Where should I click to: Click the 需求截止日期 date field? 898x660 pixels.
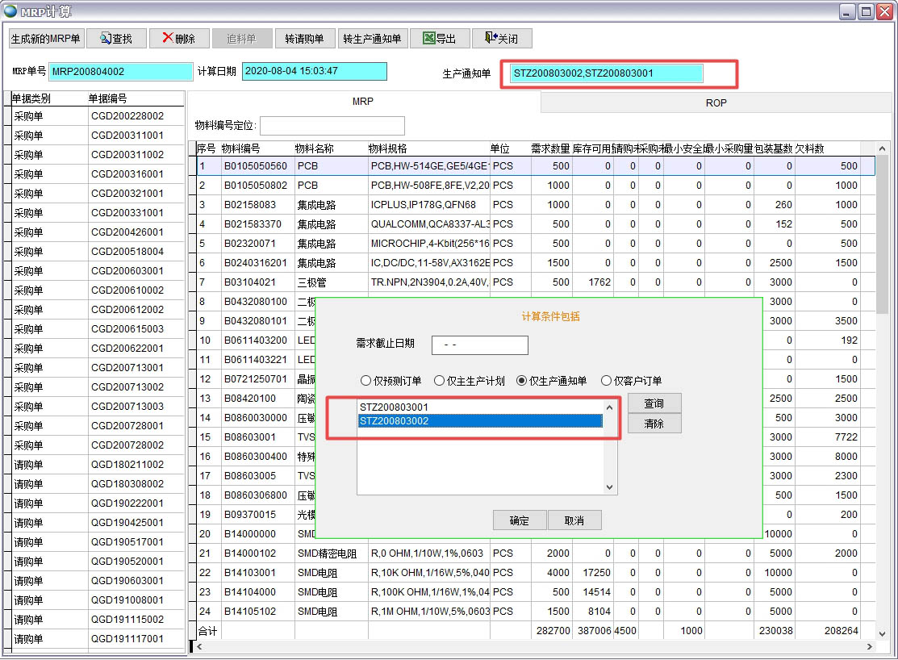479,345
